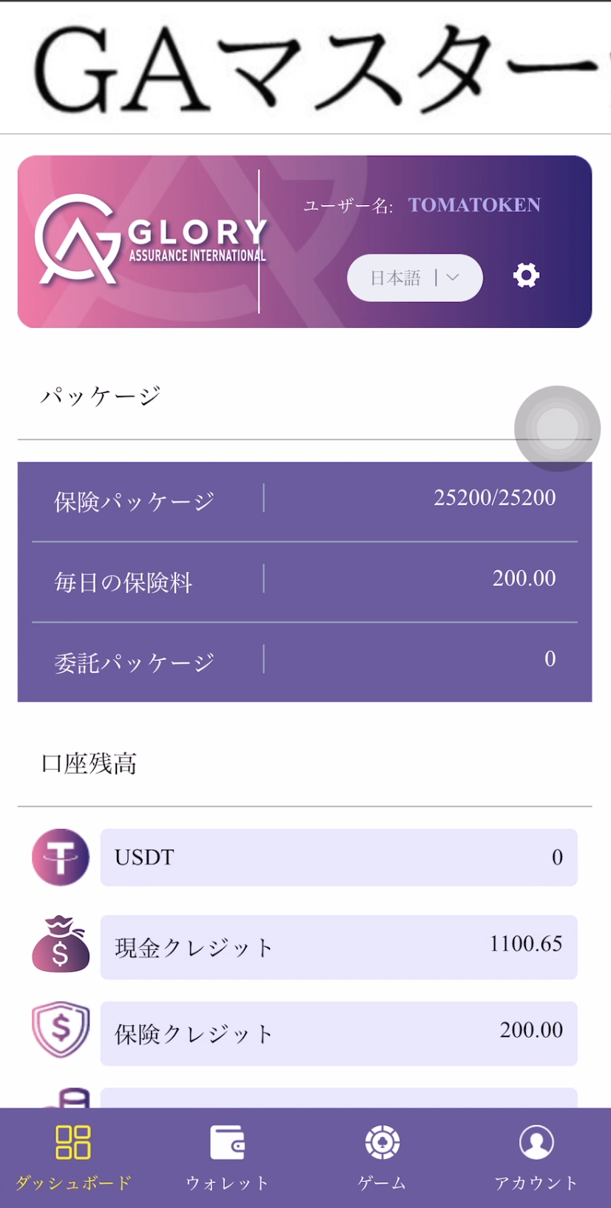
Task: Switch to the ウォレット tab
Action: tap(227, 1183)
